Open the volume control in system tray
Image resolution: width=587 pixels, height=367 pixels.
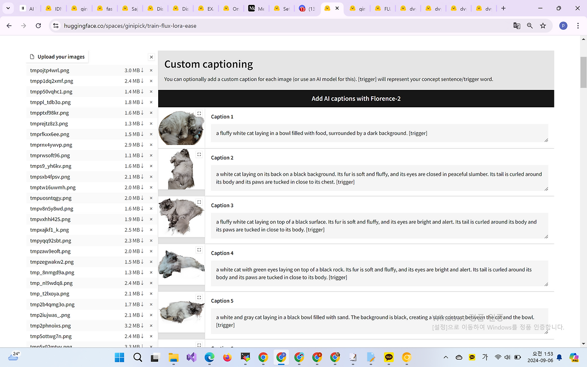507,357
